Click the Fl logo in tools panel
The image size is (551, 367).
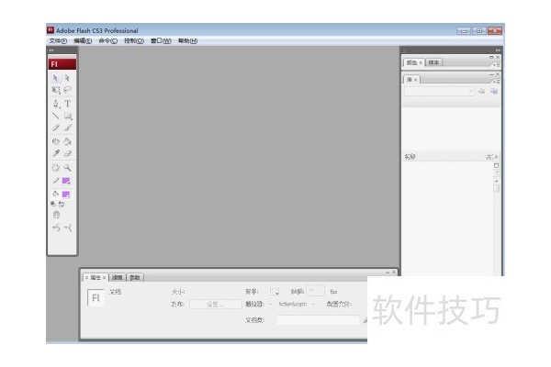(62, 64)
